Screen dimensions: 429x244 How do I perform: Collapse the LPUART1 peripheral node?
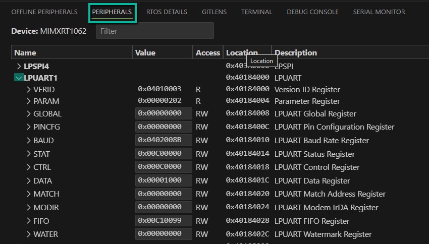click(x=19, y=78)
